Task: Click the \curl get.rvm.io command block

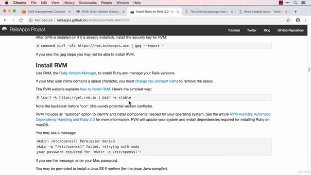Action: click(x=154, y=98)
